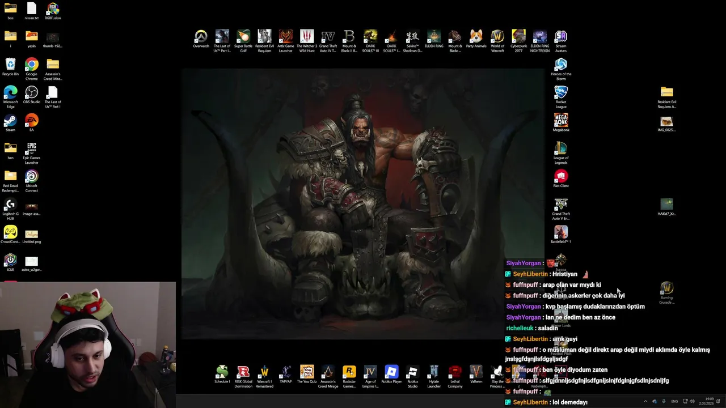Launch The Last of Us Part I shortcut in top row
Image resolution: width=726 pixels, height=408 pixels.
[222, 41]
